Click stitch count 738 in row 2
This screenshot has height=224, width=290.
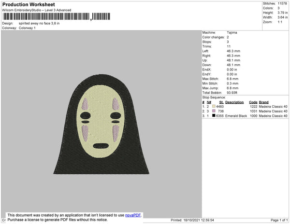click(x=221, y=111)
